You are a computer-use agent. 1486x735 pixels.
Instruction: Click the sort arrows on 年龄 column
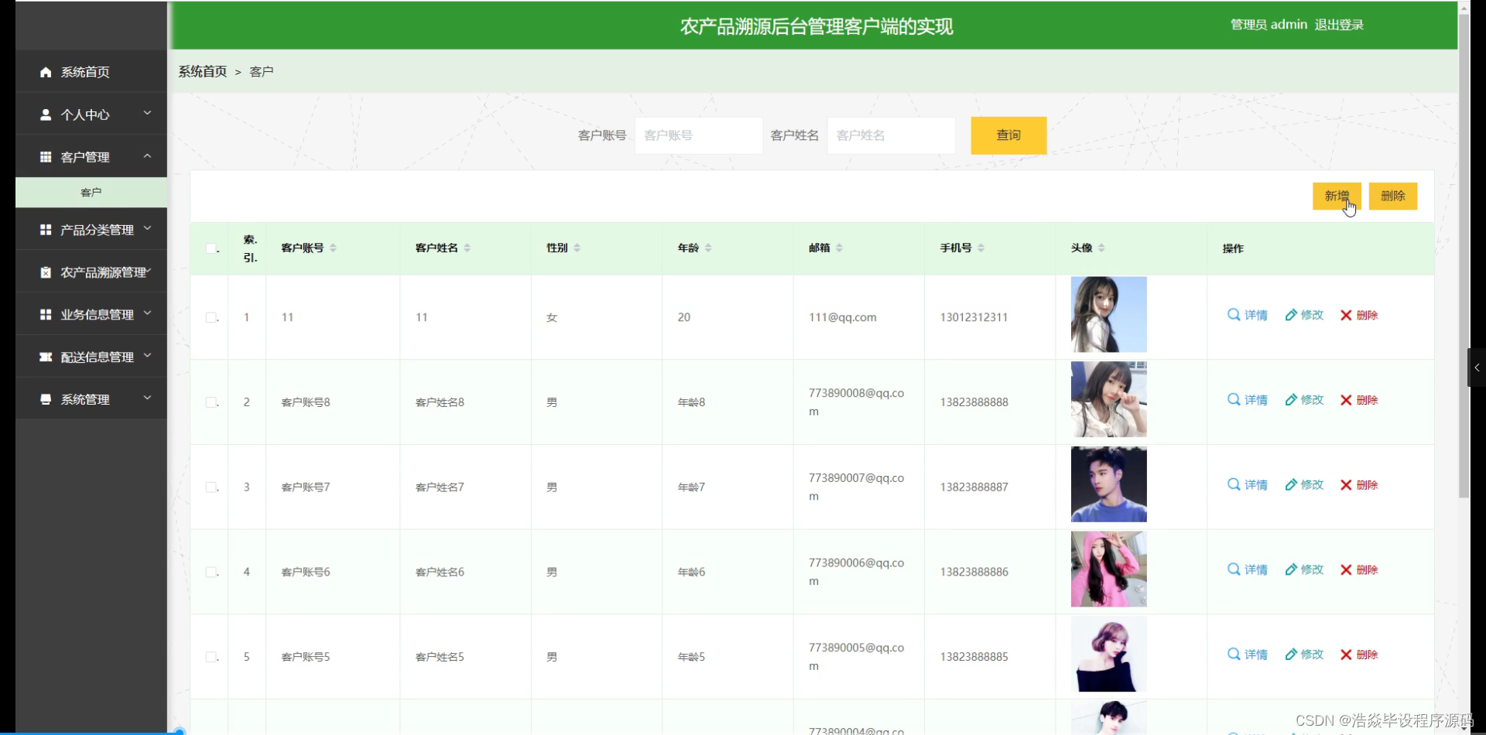pyautogui.click(x=709, y=248)
